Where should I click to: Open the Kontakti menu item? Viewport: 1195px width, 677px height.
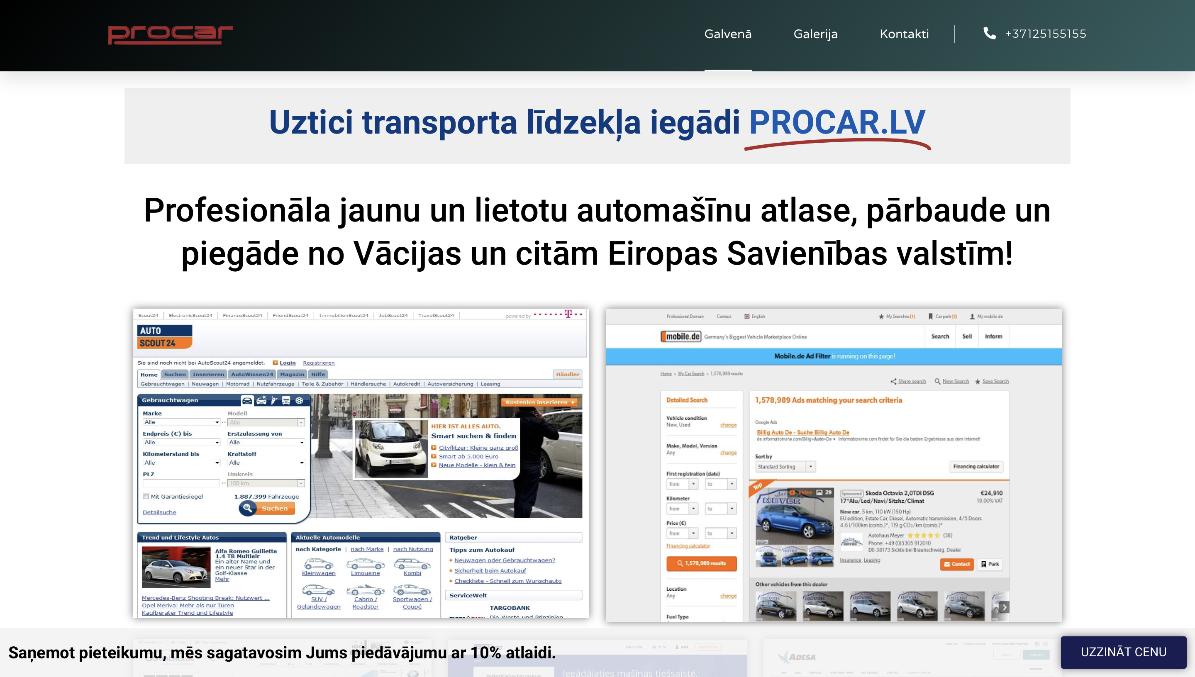904,34
